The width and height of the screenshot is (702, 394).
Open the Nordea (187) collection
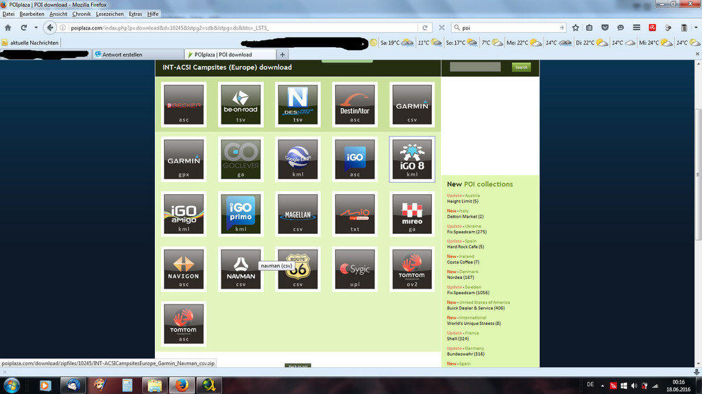(x=460, y=278)
